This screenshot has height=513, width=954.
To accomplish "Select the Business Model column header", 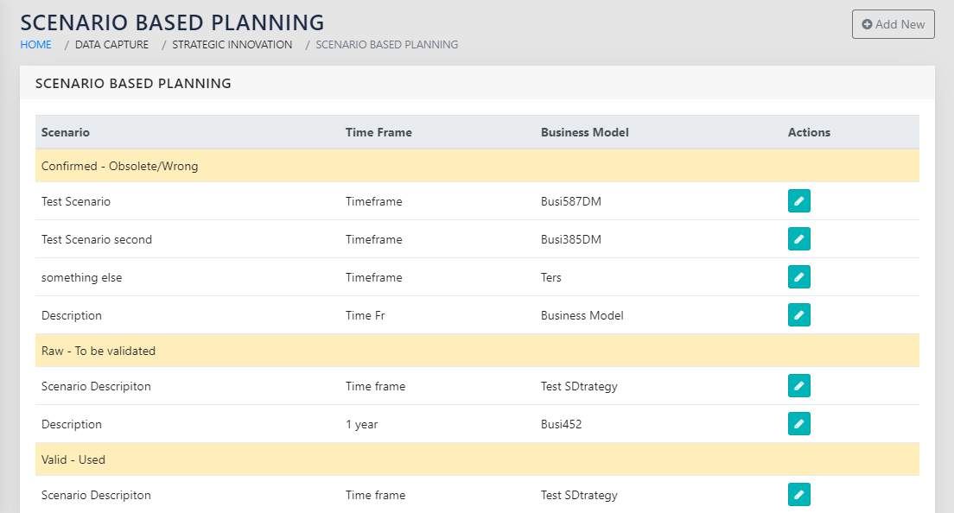I will pos(584,132).
